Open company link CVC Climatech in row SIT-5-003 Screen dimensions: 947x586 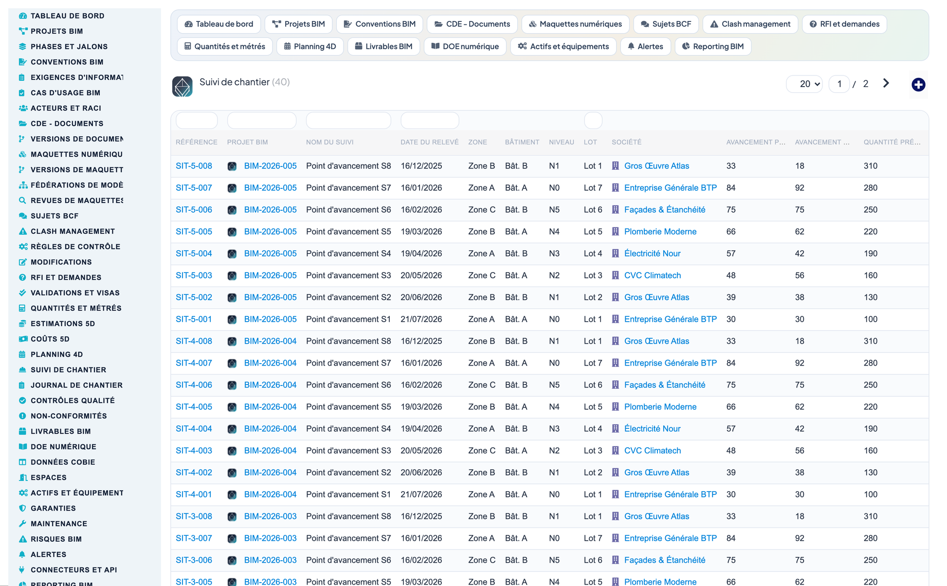pyautogui.click(x=652, y=275)
